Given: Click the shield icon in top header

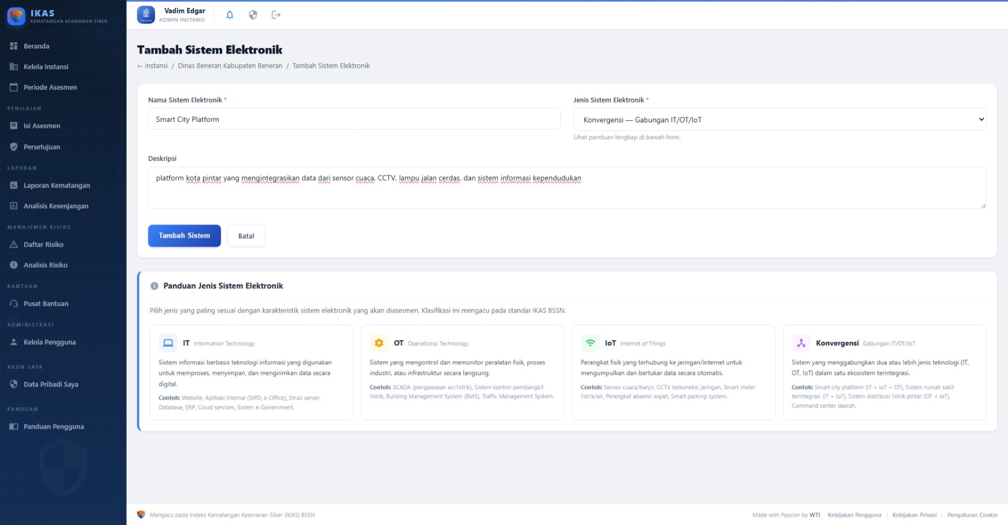Looking at the screenshot, I should pyautogui.click(x=253, y=15).
